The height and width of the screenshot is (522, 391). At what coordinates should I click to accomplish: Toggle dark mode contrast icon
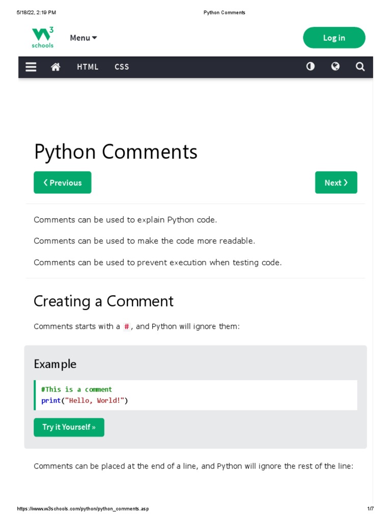tap(310, 66)
